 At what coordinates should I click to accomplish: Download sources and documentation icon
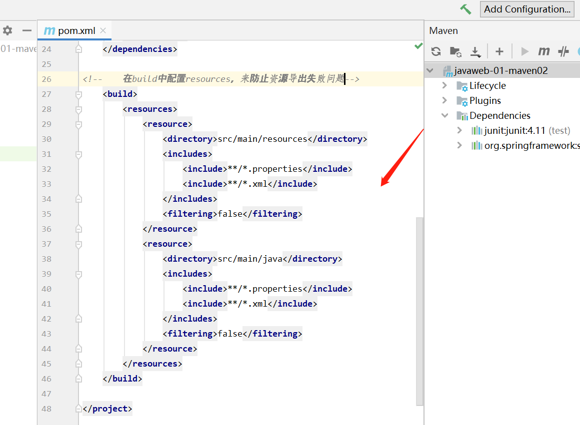(475, 52)
